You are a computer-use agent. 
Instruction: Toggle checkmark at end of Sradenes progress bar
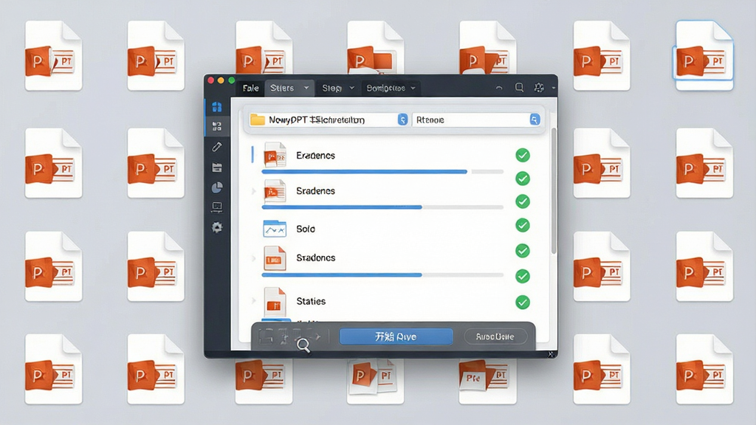523,201
